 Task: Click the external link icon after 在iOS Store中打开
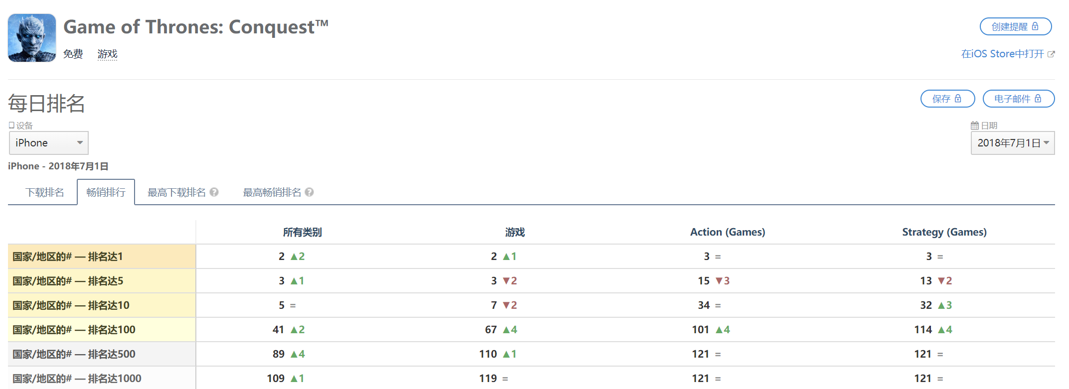[1051, 54]
